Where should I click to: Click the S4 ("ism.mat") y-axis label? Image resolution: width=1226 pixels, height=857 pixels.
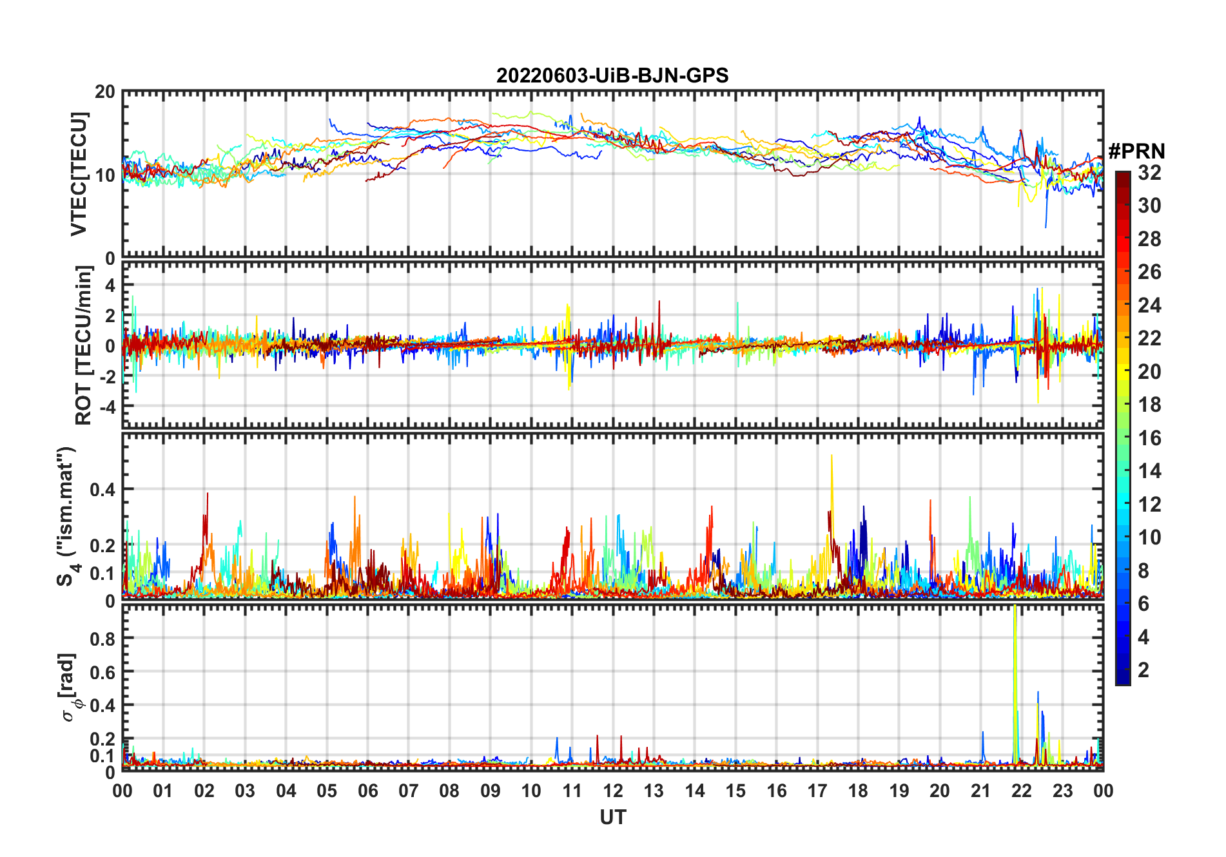[x=67, y=516]
